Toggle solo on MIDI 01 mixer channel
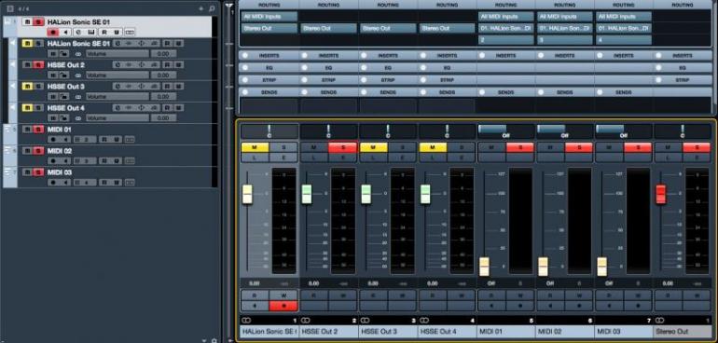The width and height of the screenshot is (718, 343). point(520,147)
